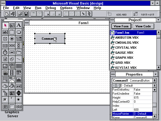Open the Properties window control menu
This screenshot has height=121, width=161.
tap(113, 74)
